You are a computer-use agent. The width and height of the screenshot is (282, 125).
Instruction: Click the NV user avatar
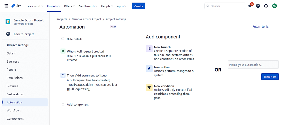[274, 6]
